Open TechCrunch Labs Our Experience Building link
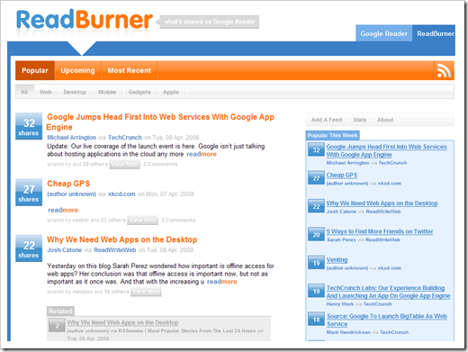The width and height of the screenshot is (468, 352). click(x=388, y=292)
